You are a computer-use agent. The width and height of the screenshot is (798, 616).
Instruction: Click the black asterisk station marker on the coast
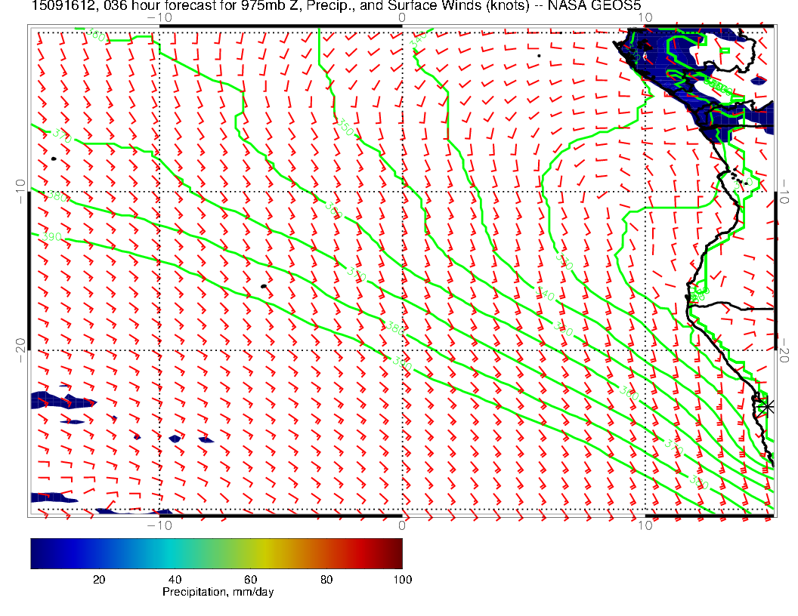tap(766, 407)
